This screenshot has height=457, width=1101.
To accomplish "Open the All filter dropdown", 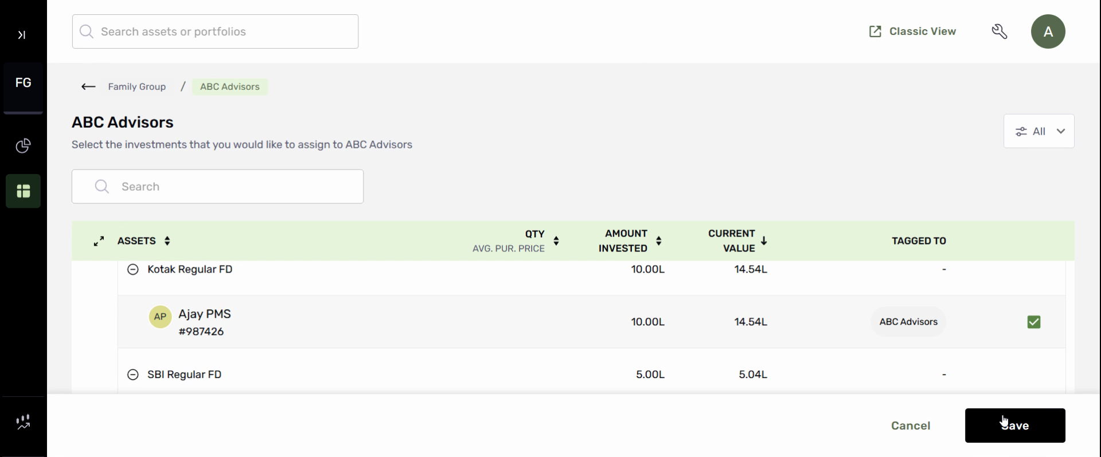I will [x=1038, y=131].
